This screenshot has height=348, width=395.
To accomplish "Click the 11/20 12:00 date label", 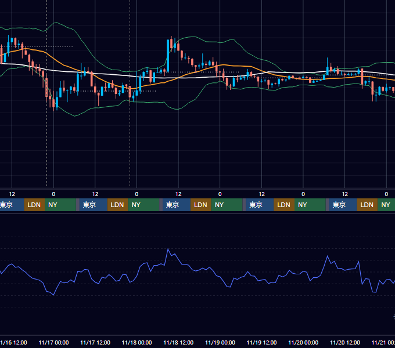I will (345, 342).
